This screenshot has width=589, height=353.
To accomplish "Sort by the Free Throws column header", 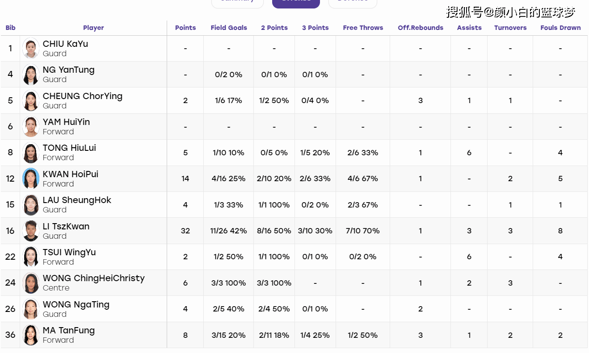I will 363,28.
